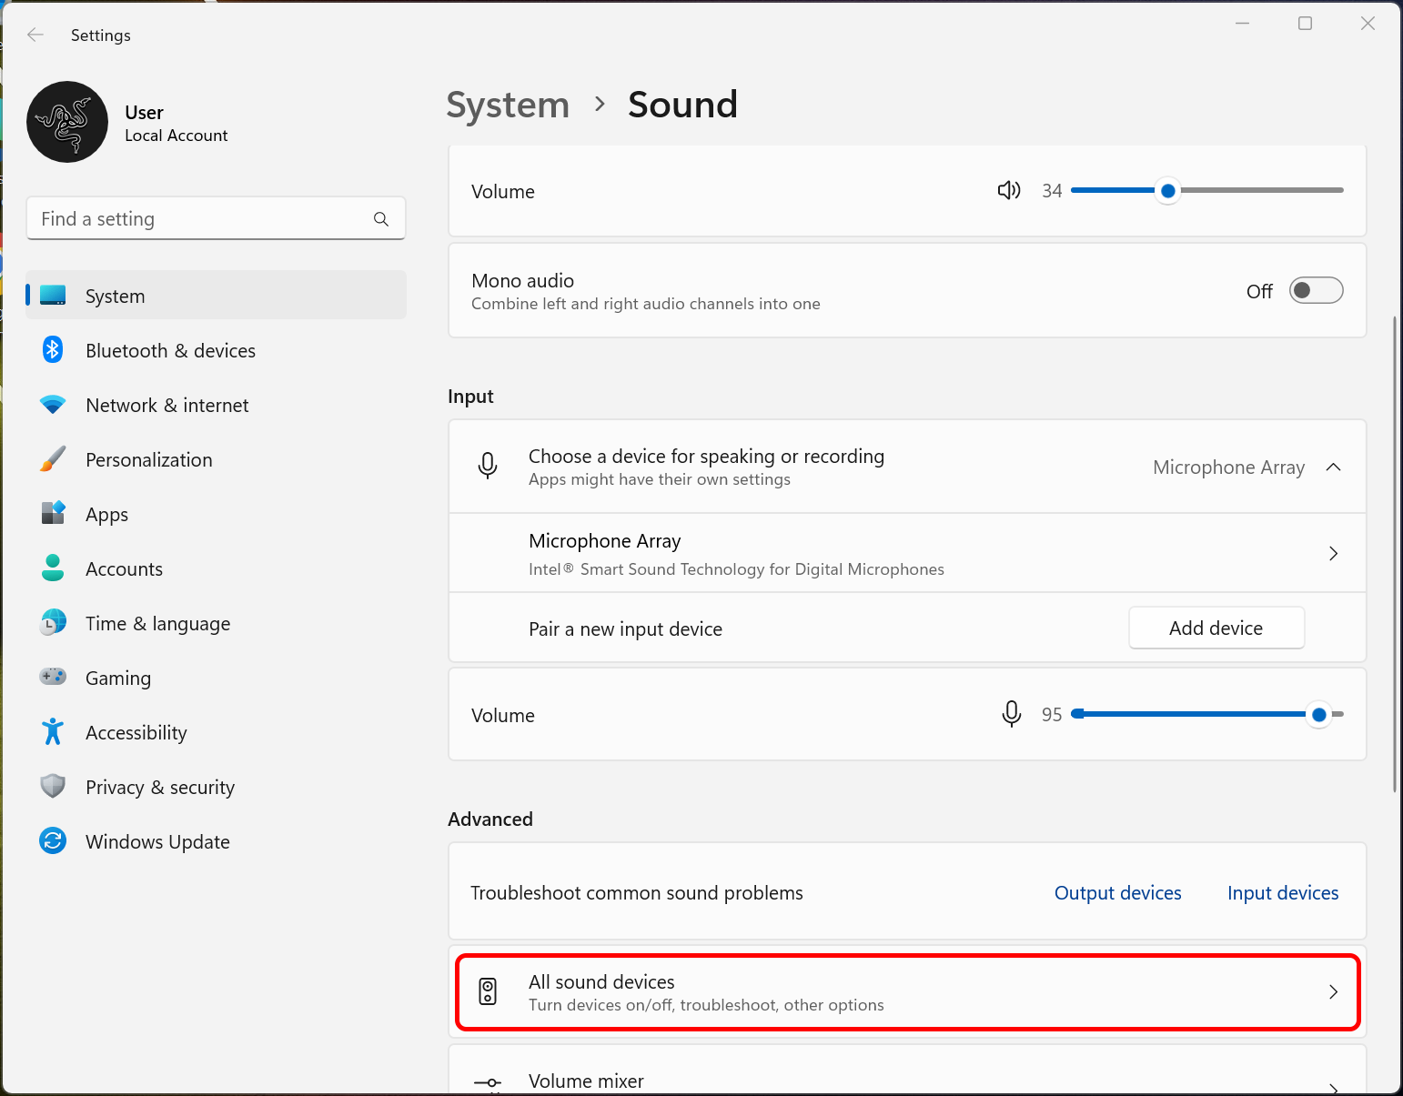Viewport: 1403px width, 1096px height.
Task: Mute the output volume speaker icon
Action: click(x=1008, y=190)
